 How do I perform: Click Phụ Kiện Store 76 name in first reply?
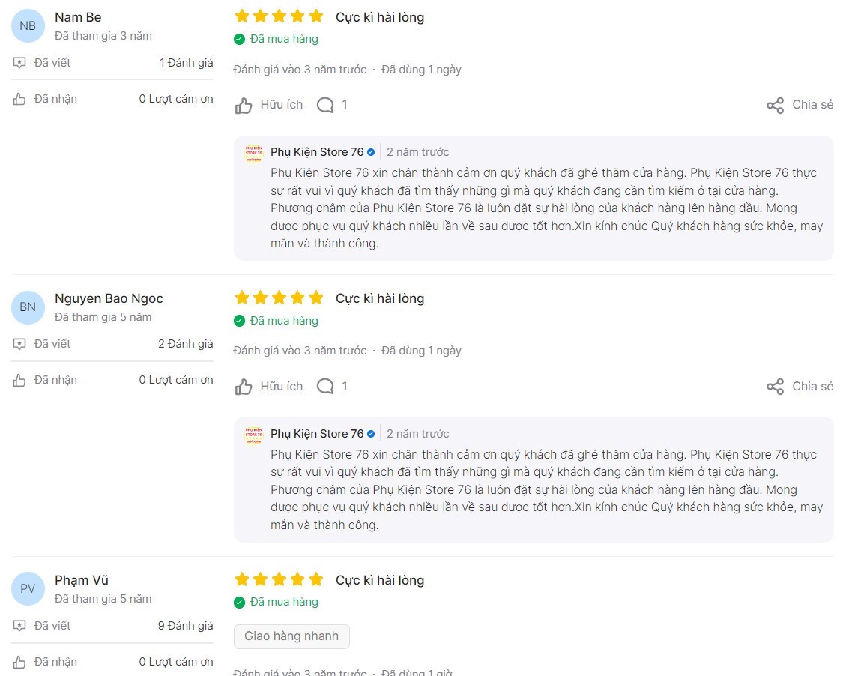coord(317,152)
